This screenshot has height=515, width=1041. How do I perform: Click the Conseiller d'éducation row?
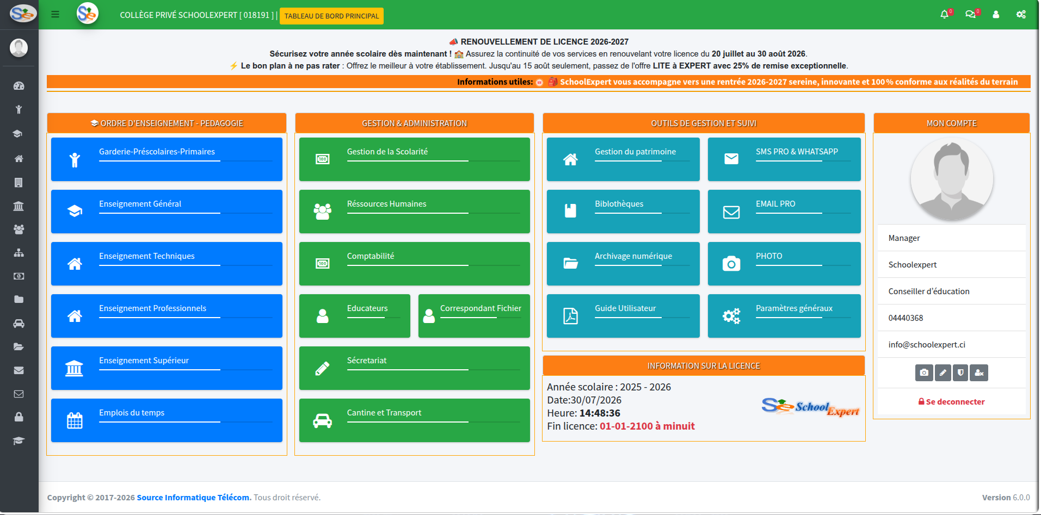(x=952, y=291)
